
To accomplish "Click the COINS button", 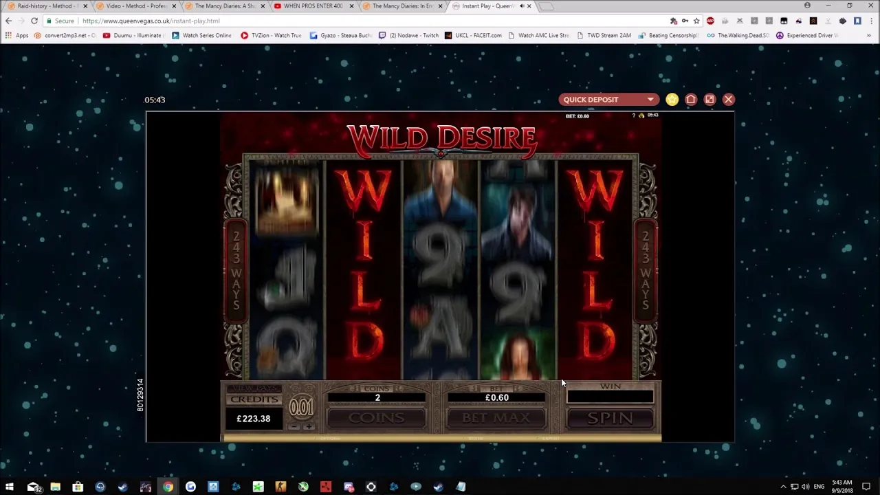I will coord(376,418).
